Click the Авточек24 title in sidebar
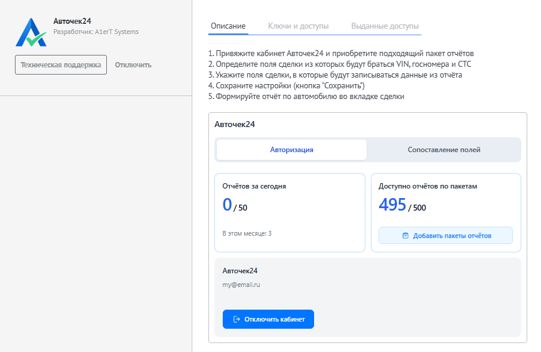Image resolution: width=541 pixels, height=352 pixels. (72, 21)
